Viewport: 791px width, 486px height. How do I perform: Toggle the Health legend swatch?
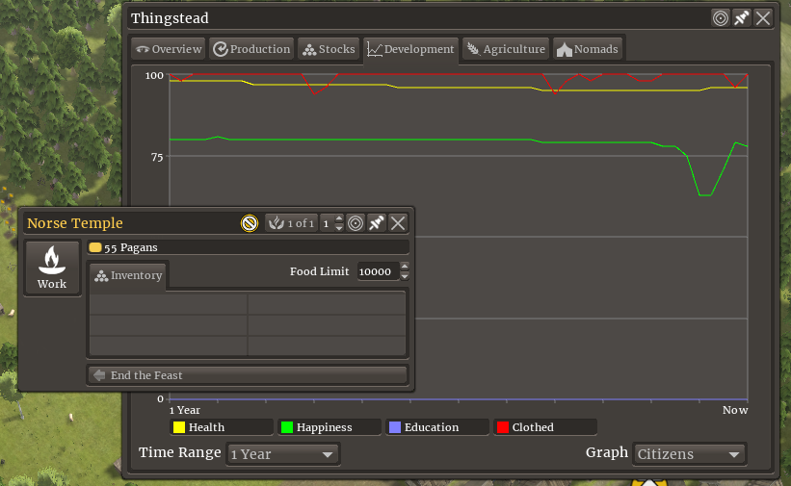point(179,427)
